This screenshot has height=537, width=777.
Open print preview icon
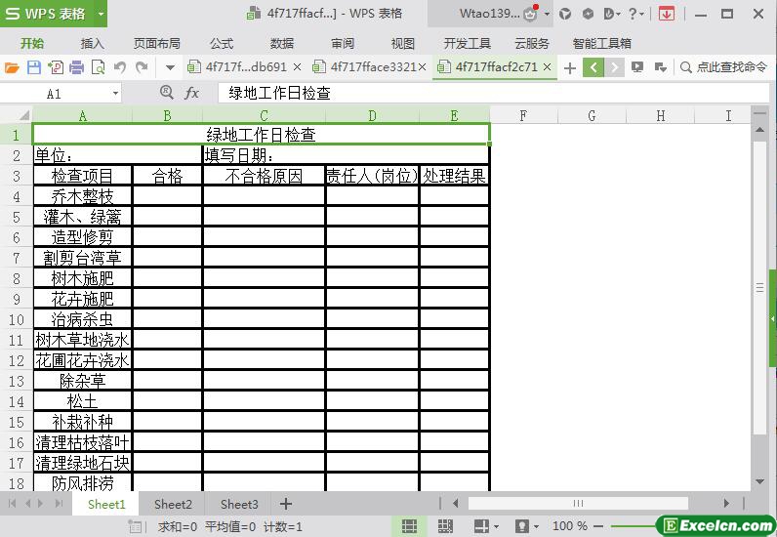click(99, 67)
